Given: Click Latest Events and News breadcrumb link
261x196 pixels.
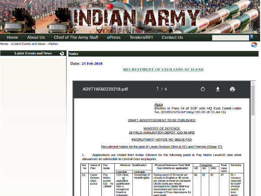Looking at the screenshot, I should click(x=29, y=44).
